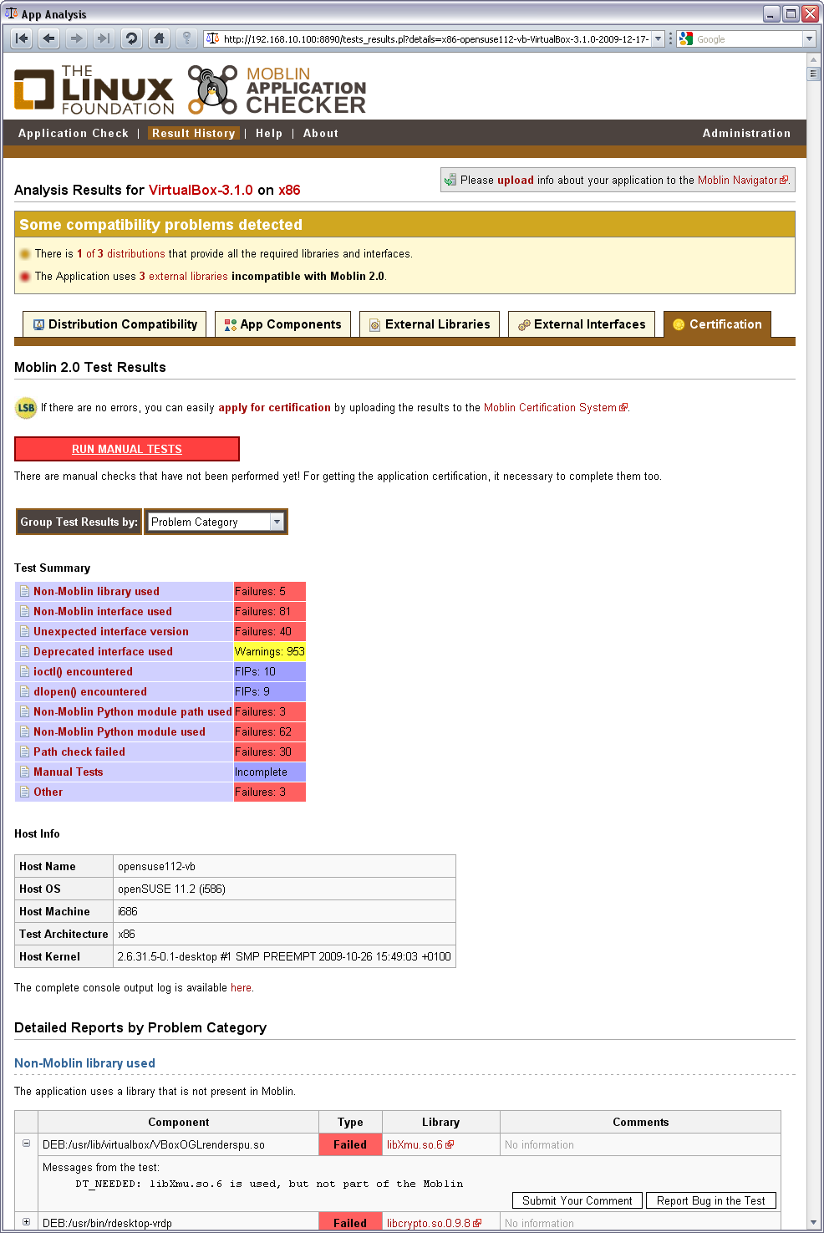Click the external link icon after Moblin Certification System
Image resolution: width=824 pixels, height=1233 pixels.
tap(623, 408)
